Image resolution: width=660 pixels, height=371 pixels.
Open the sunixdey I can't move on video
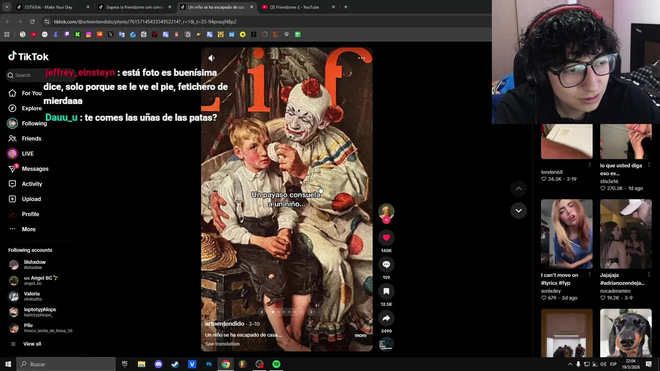pos(567,234)
